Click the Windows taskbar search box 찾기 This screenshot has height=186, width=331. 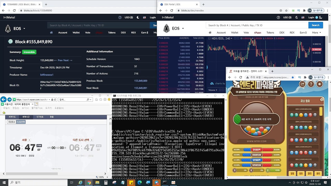click(x=38, y=183)
